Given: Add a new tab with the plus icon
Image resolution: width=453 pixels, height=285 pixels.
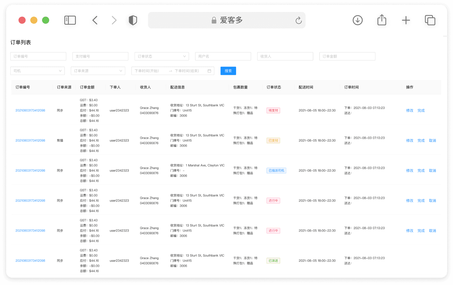Looking at the screenshot, I should (406, 20).
